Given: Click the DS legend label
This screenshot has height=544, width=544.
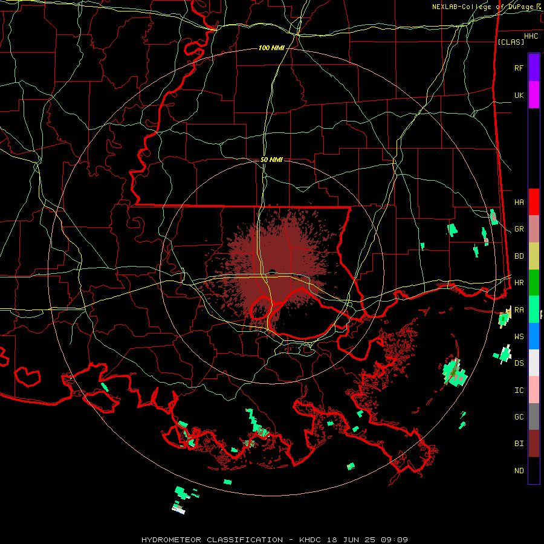Looking at the screenshot, I should coord(519,363).
